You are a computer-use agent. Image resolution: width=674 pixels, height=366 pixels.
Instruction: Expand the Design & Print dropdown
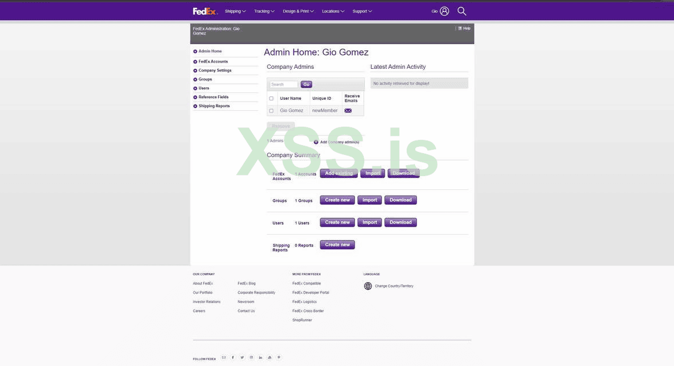pyautogui.click(x=298, y=11)
